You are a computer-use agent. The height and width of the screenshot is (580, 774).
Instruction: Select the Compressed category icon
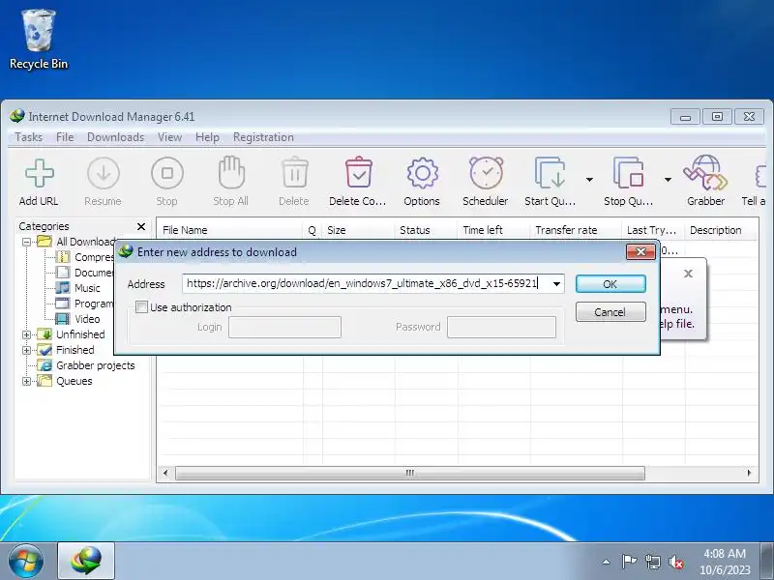[63, 256]
